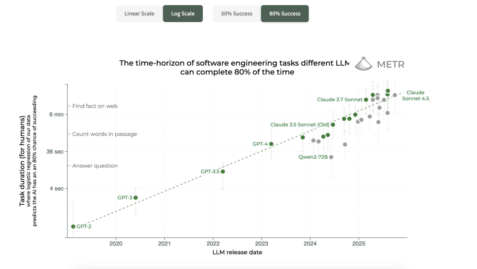This screenshot has height=269, width=477.
Task: Click the gray Qwen2-72B data point
Action: point(331,157)
